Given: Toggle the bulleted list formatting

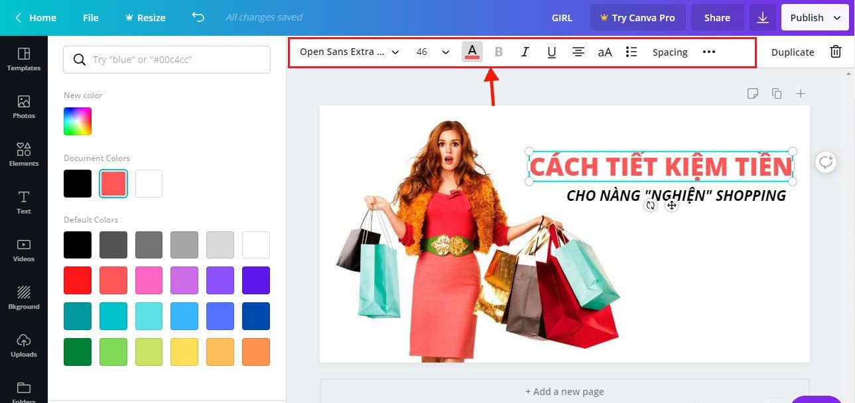Looking at the screenshot, I should point(631,52).
